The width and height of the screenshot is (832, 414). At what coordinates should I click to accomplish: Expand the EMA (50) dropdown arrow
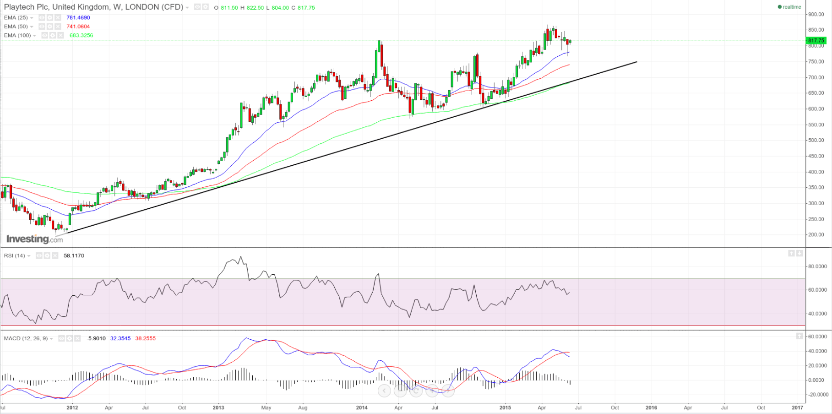(x=32, y=27)
